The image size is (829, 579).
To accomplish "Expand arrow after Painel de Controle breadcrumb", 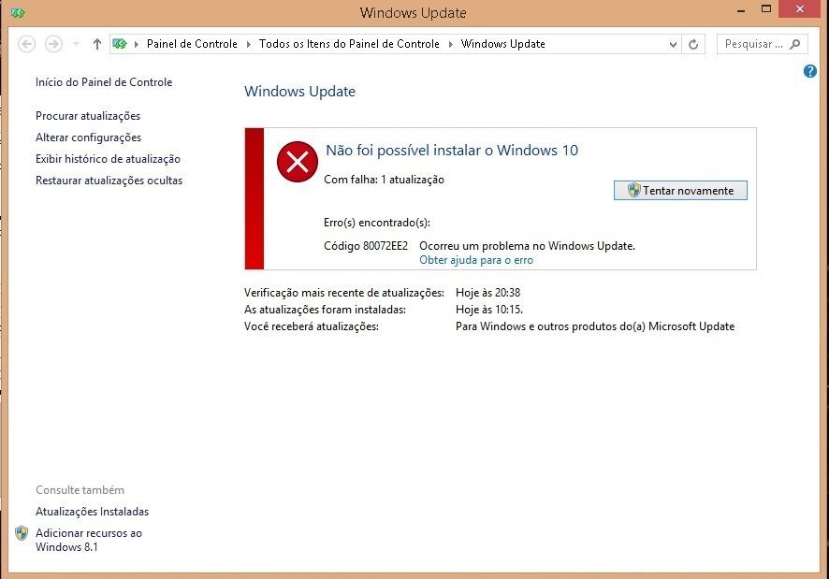I will 249,44.
